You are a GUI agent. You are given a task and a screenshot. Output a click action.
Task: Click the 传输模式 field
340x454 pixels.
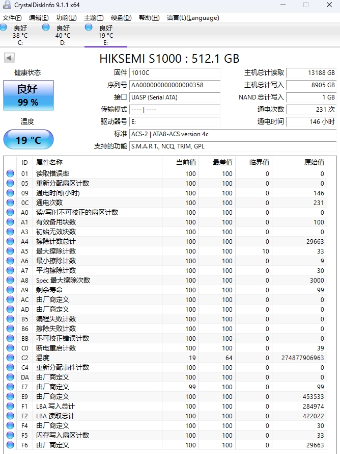[x=175, y=110]
